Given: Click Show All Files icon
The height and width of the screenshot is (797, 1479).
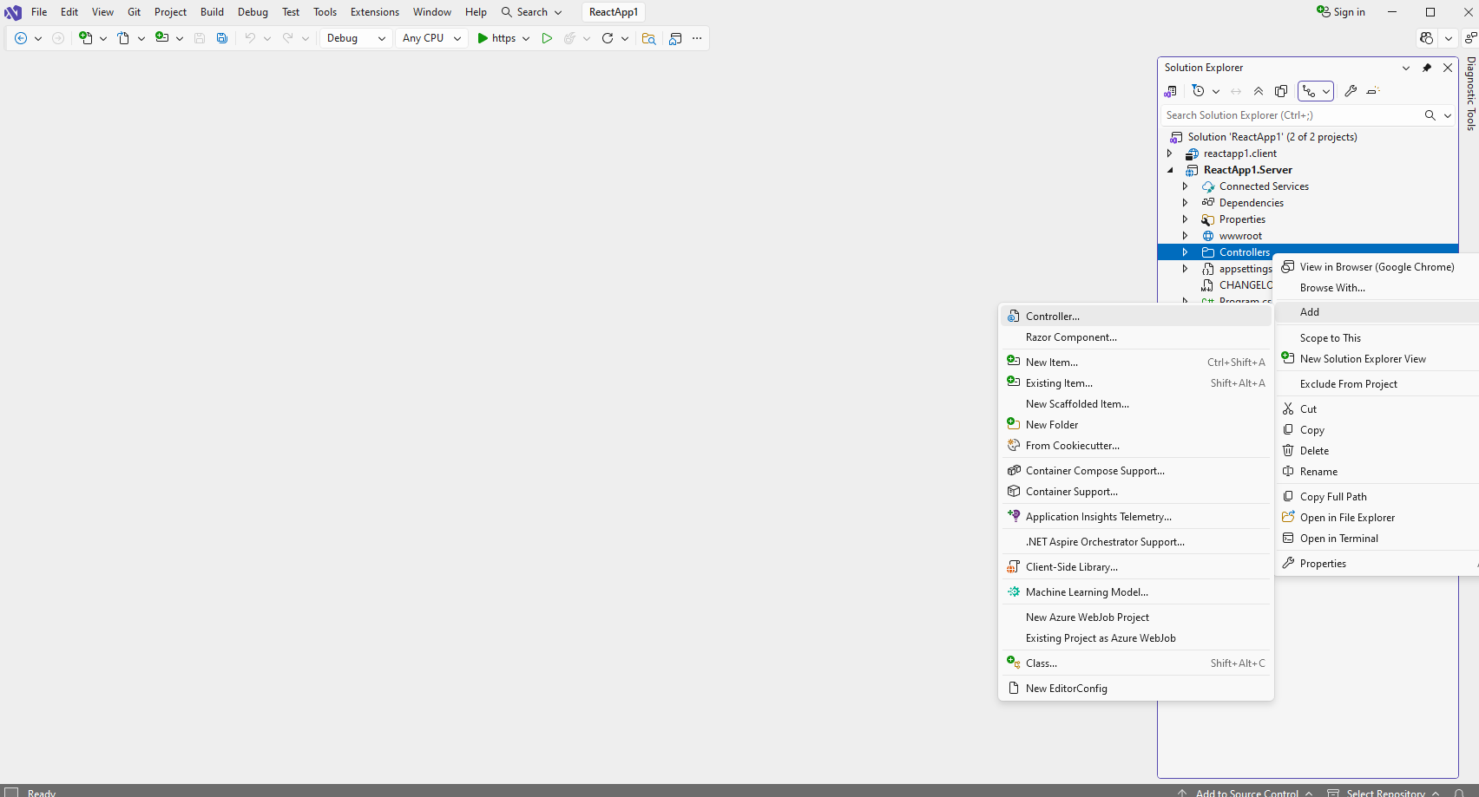Looking at the screenshot, I should [x=1281, y=91].
